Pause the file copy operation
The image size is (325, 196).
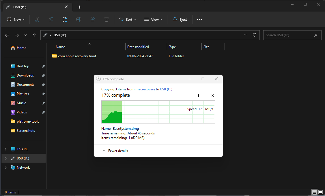[x=199, y=96]
